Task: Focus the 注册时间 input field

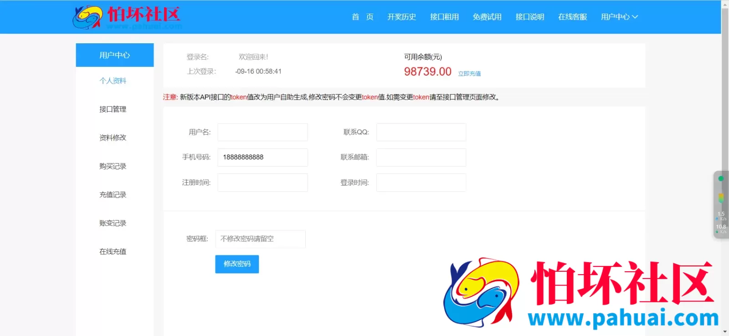Action: click(x=262, y=183)
